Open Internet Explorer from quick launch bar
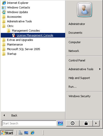The height and width of the screenshot is (136, 103). tap(32, 133)
